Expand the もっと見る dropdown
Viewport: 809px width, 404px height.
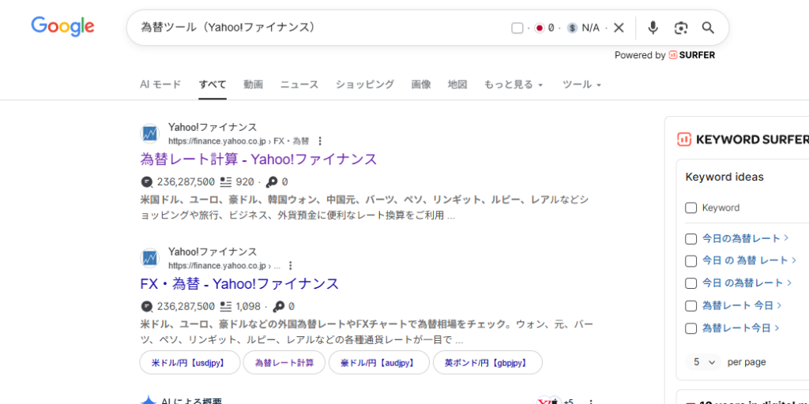(x=514, y=84)
